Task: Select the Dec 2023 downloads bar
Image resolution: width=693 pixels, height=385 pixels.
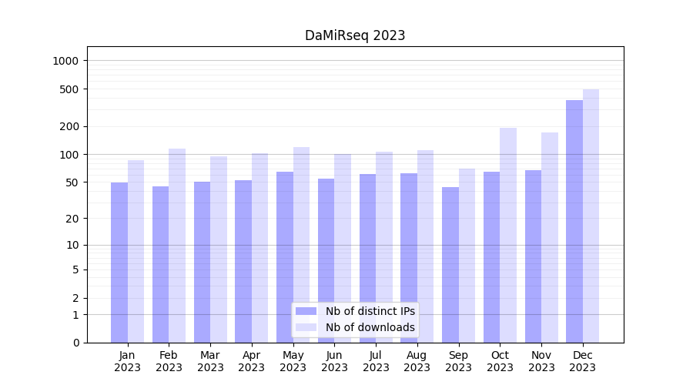Action: pos(591,216)
